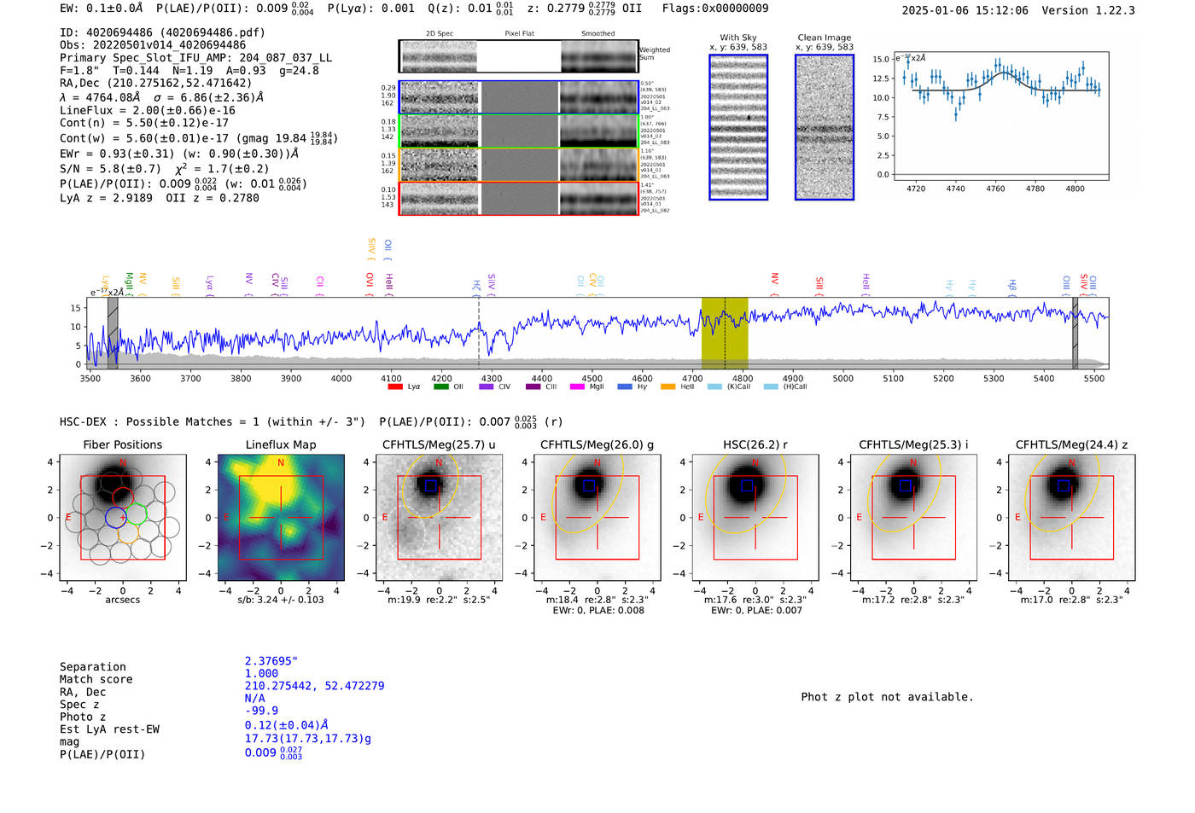Click the Est LyA rest-EW value 0.12(±0.04)Å
This screenshot has height=813, width=1195.
pos(287,725)
